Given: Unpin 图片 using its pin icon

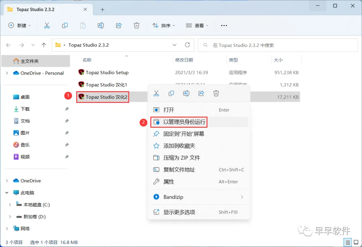Looking at the screenshot, I should (67, 133).
